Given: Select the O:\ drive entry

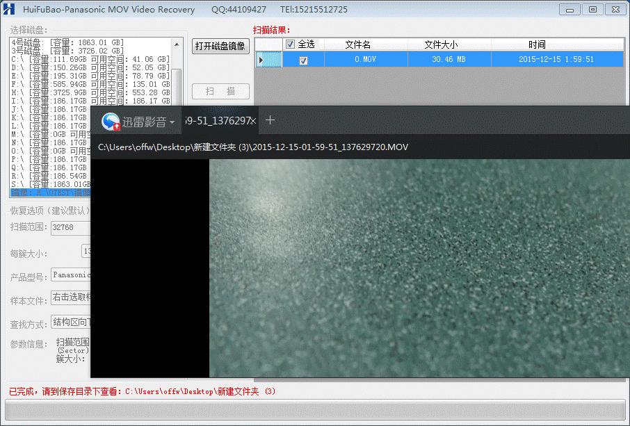Looking at the screenshot, I should (x=50, y=151).
